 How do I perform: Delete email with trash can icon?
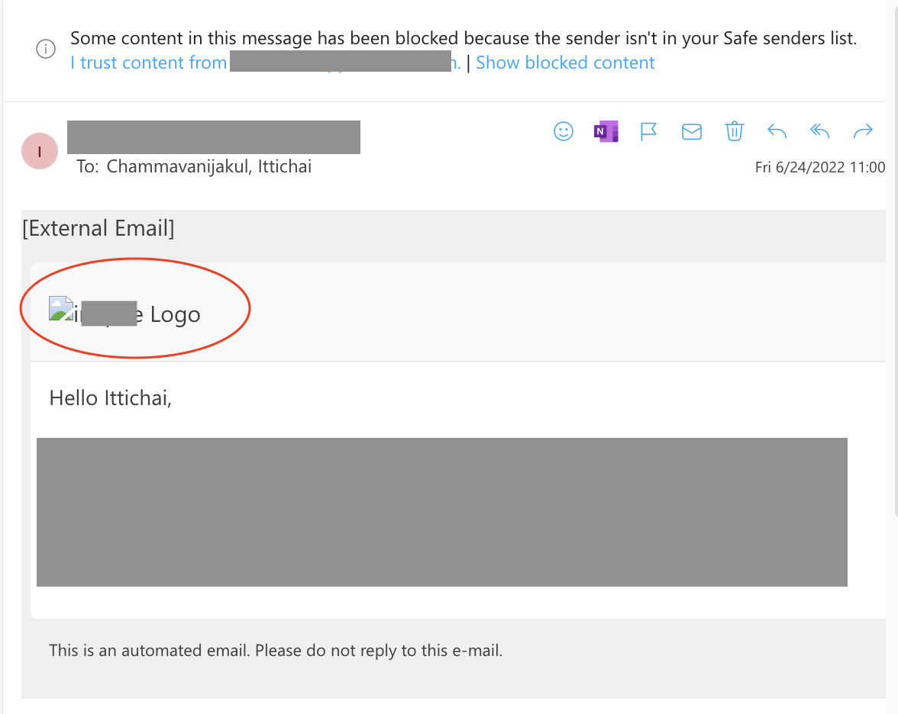[x=734, y=131]
